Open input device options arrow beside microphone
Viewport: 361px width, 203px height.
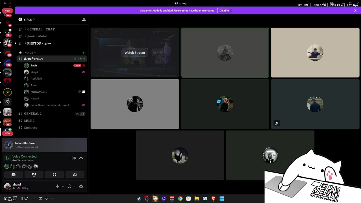tap(63, 186)
